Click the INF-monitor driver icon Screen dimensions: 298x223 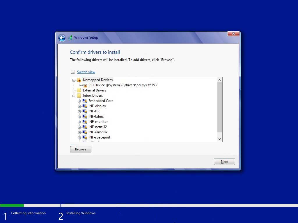click(x=85, y=122)
